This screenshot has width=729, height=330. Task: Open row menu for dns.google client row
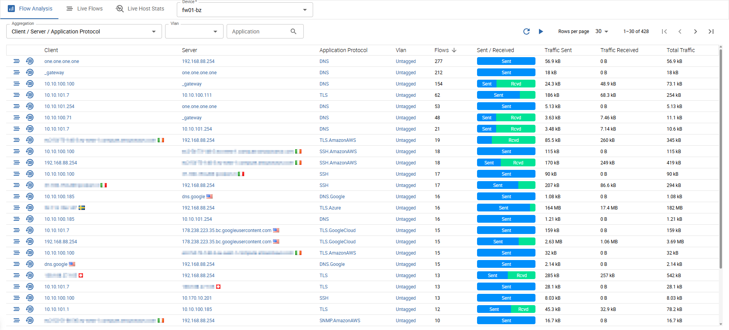point(16,264)
